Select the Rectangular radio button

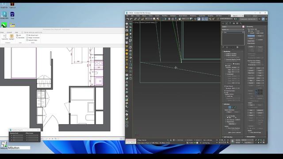click(x=226, y=74)
